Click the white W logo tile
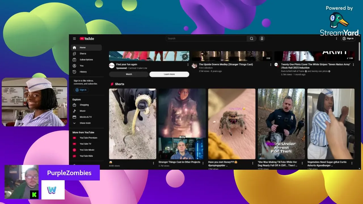 click(53, 190)
